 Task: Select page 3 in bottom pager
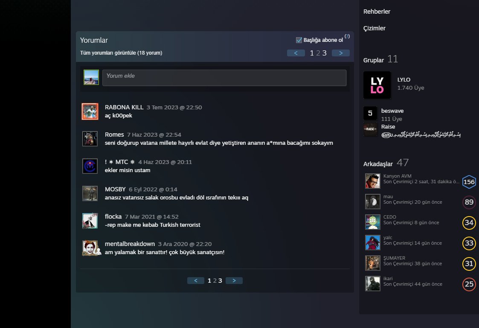(x=220, y=281)
